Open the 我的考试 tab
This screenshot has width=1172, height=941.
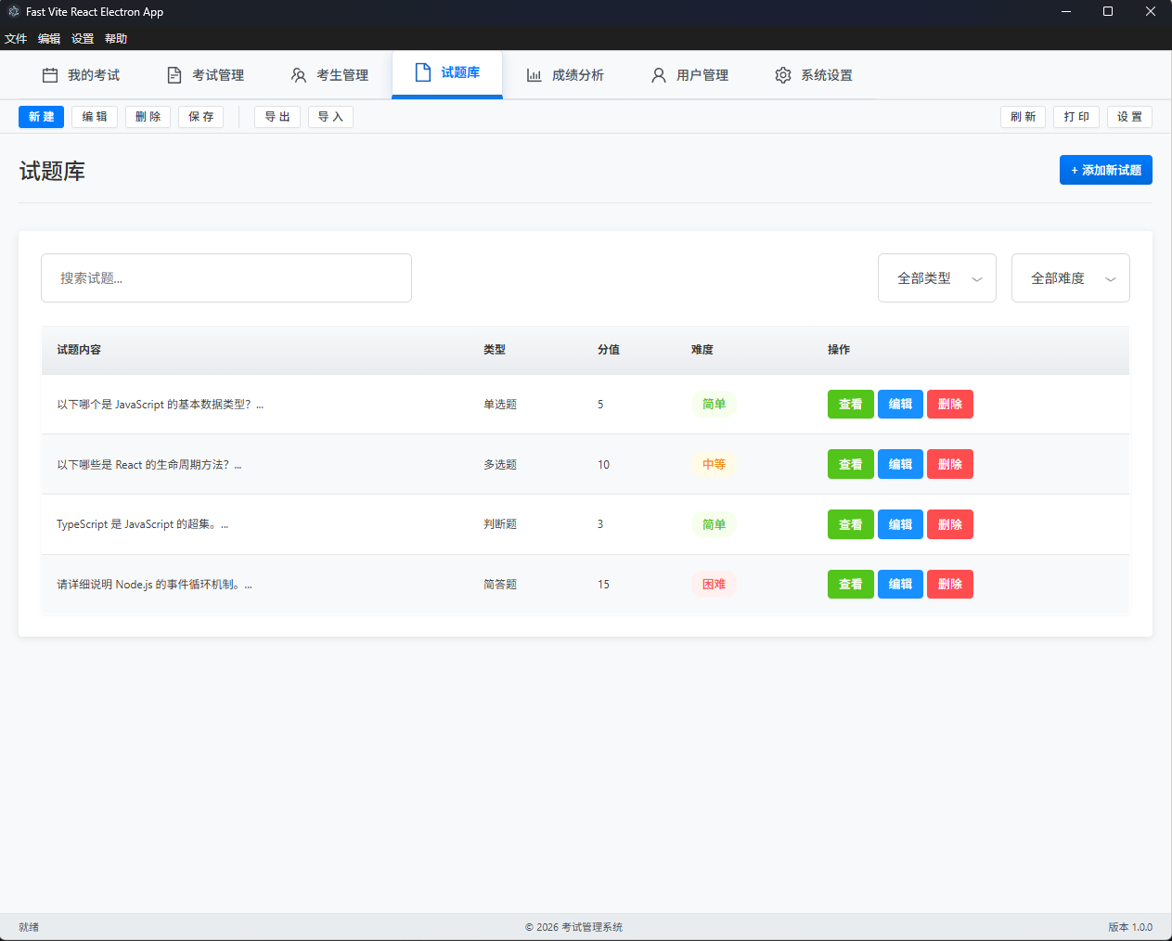(x=81, y=75)
